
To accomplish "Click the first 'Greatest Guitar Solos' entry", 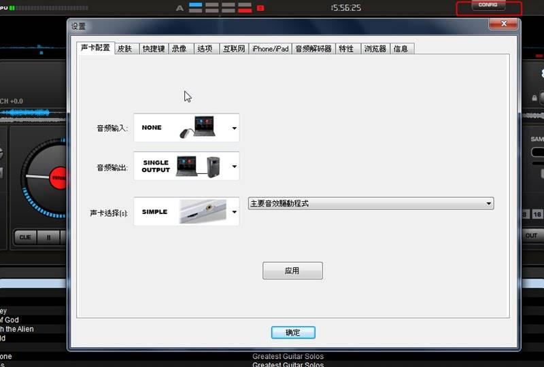I will (x=288, y=356).
